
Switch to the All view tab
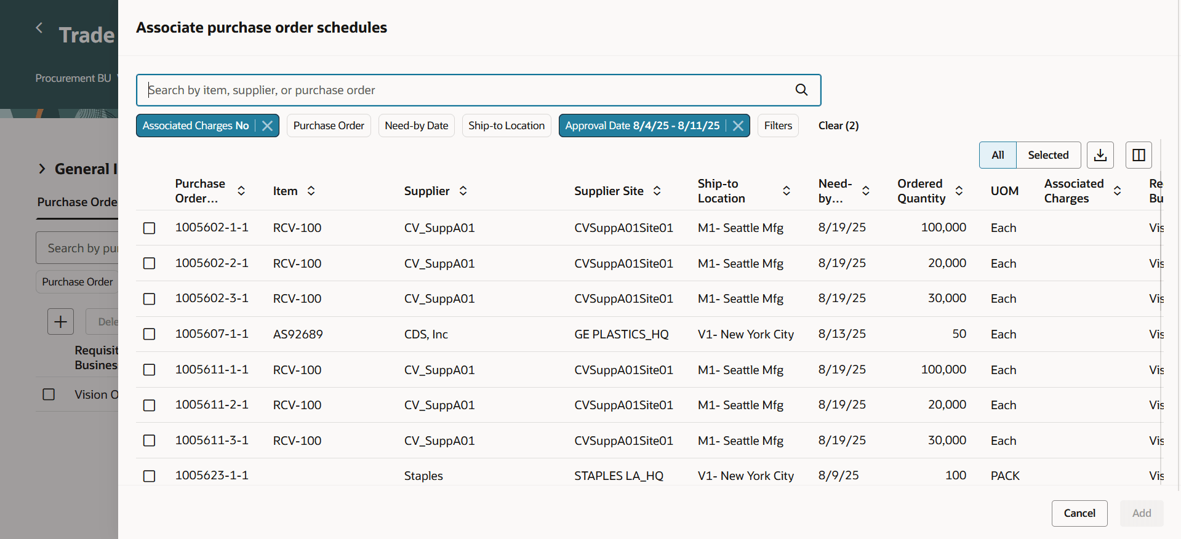998,155
